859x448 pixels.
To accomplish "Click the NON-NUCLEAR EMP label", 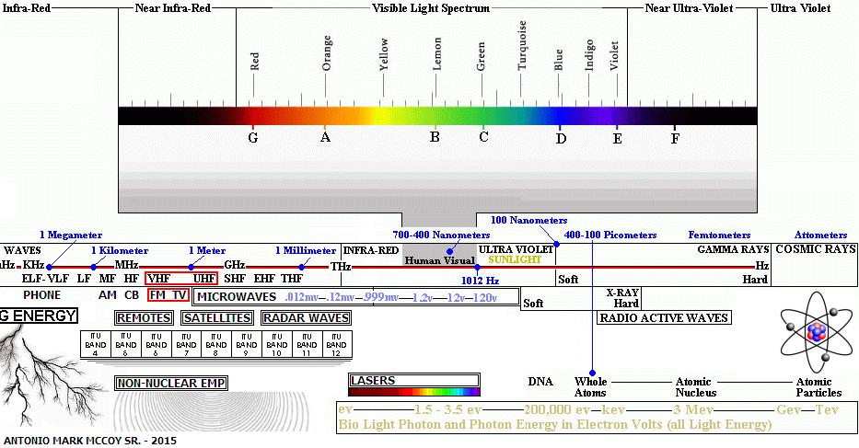I will (x=172, y=383).
